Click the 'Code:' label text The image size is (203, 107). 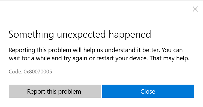16,72
